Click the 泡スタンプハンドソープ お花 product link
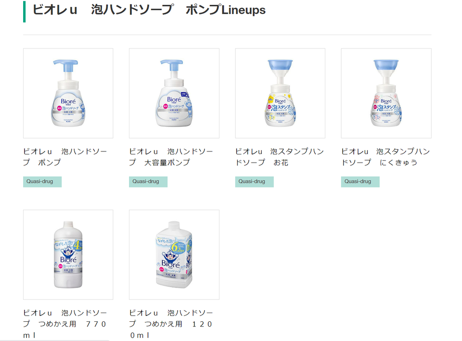The image size is (462, 341). point(279,157)
